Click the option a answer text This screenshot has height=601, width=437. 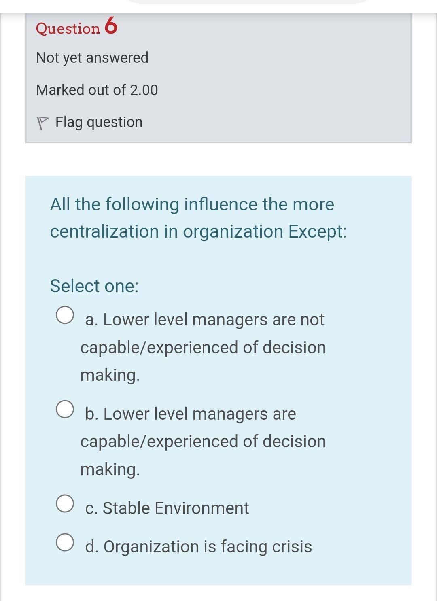pyautogui.click(x=204, y=347)
